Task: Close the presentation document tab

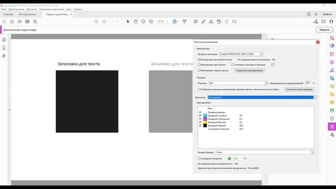Action: coord(71,14)
